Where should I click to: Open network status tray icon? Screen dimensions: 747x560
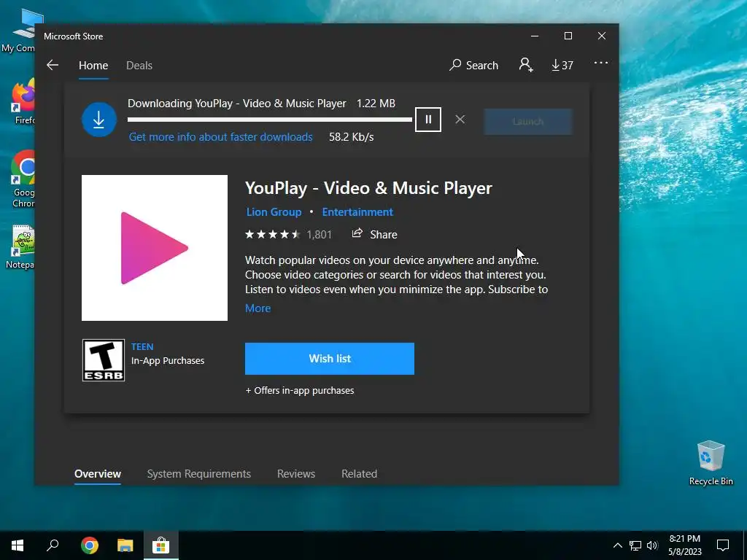(x=635, y=545)
